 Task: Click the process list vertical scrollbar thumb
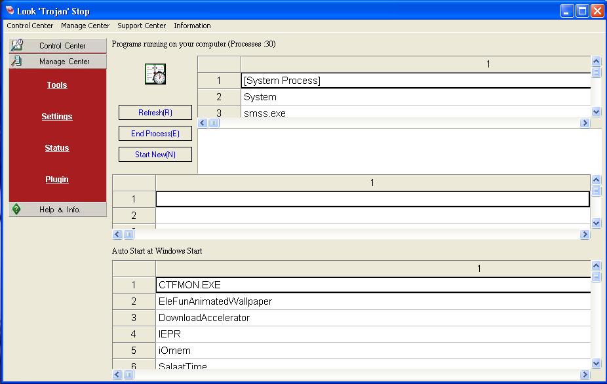click(x=596, y=72)
